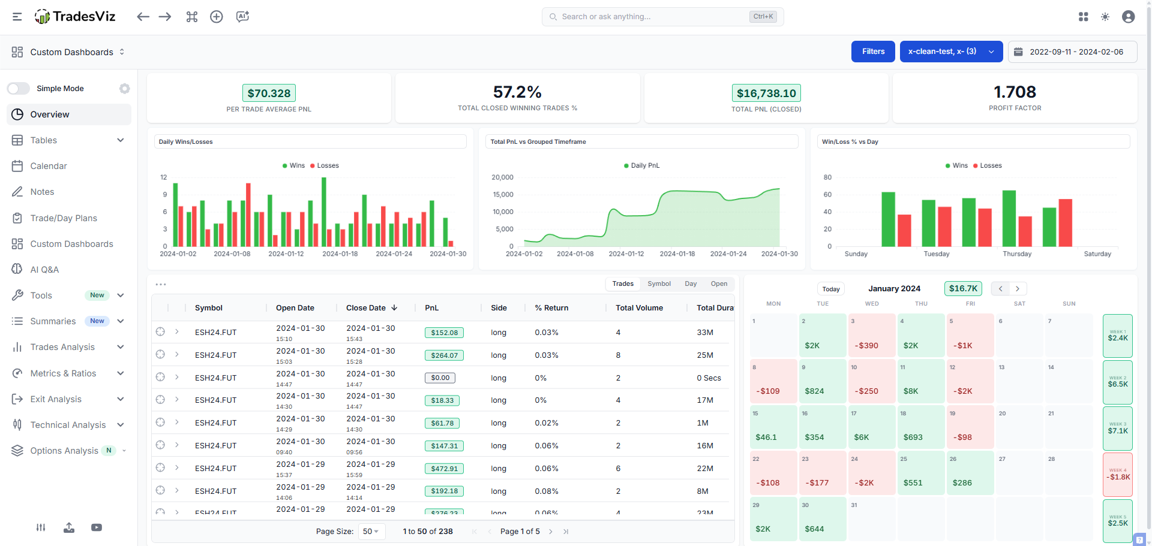
Task: Open the YouTube video icon in sidebar
Action: click(97, 527)
